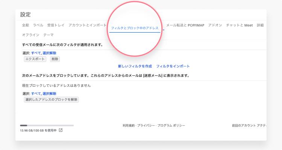Screen dimensions: 282x150
Task: Click 選択解除 in the filter section
Action: pos(50,53)
